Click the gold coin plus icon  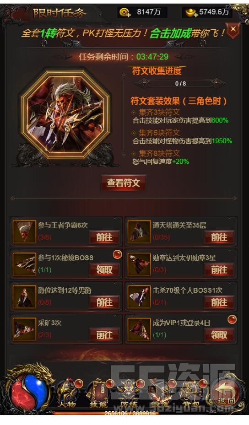(x=125, y=12)
